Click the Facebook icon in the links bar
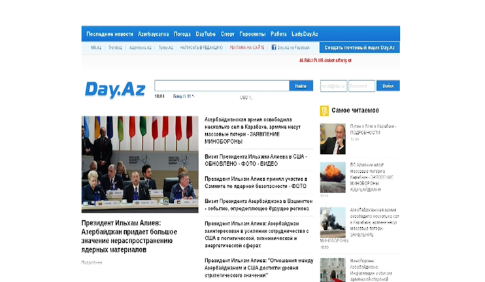 [274, 48]
